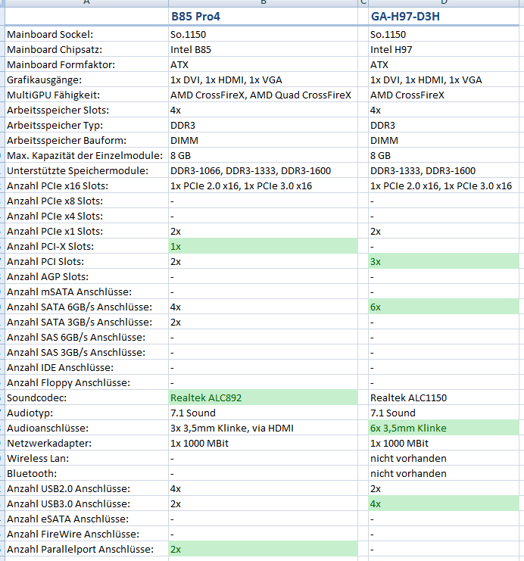
Task: Select the 'Audiotyp:' label cell
Action: (86, 413)
